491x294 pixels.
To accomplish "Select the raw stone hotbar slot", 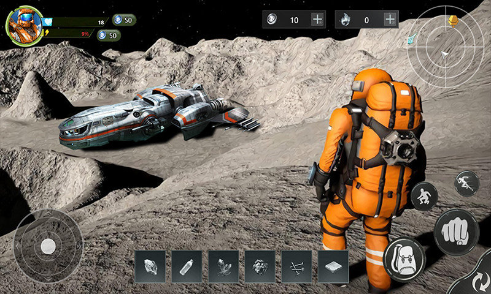I will 150,266.
